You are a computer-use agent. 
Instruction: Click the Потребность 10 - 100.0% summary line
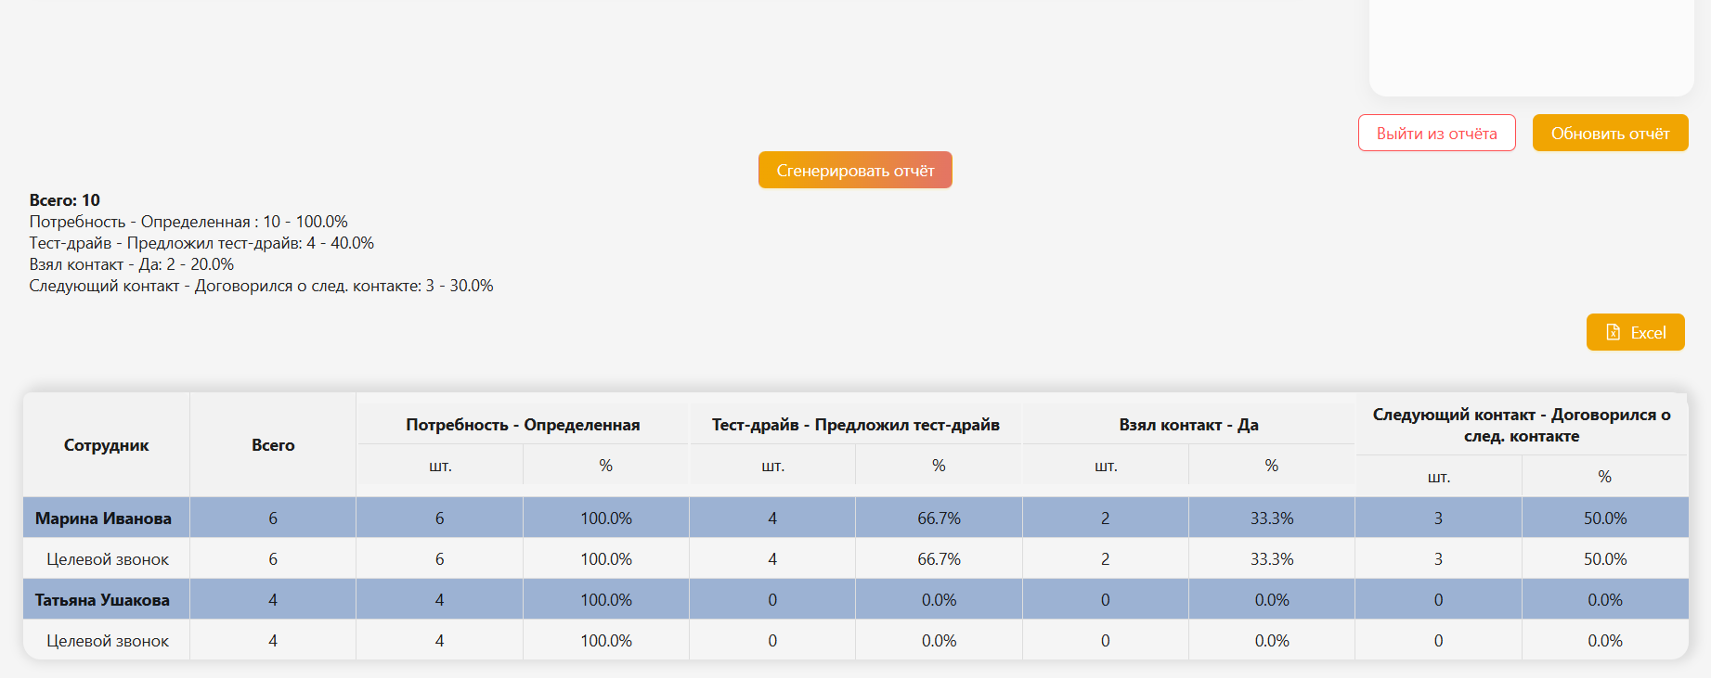point(188,222)
